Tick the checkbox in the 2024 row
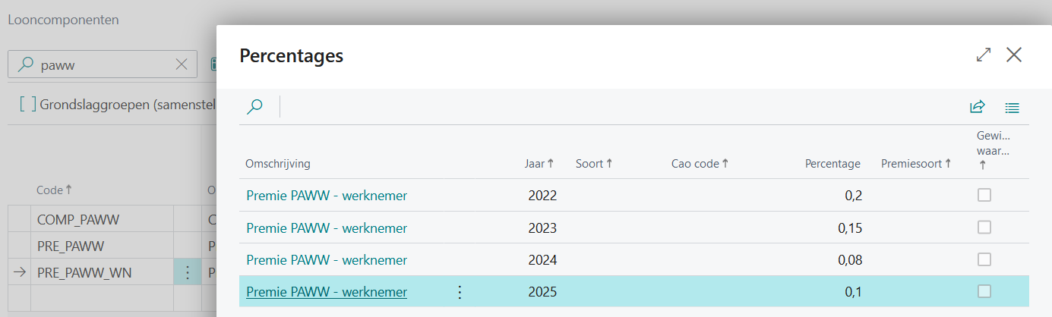The width and height of the screenshot is (1052, 317). click(984, 259)
